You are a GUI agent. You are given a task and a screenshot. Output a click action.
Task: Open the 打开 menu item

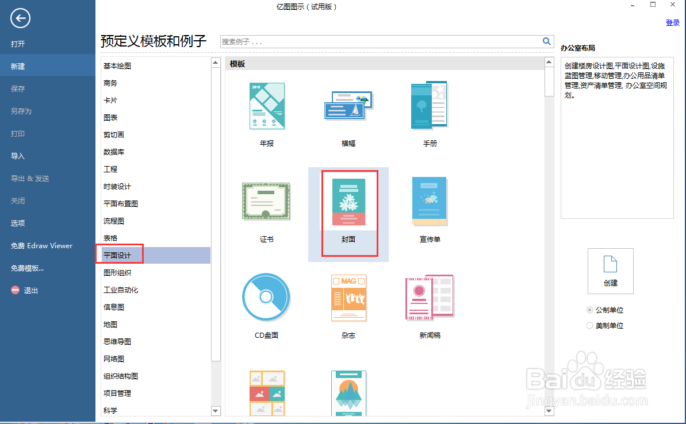coord(18,44)
